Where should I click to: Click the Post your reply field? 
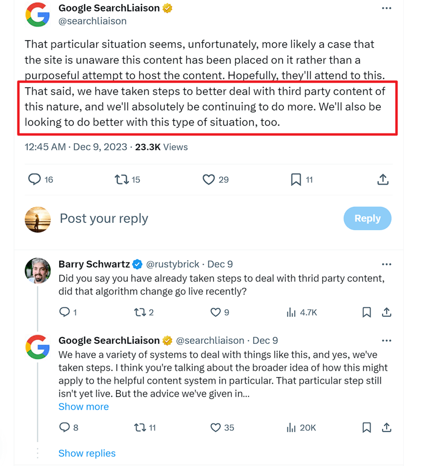tap(104, 219)
